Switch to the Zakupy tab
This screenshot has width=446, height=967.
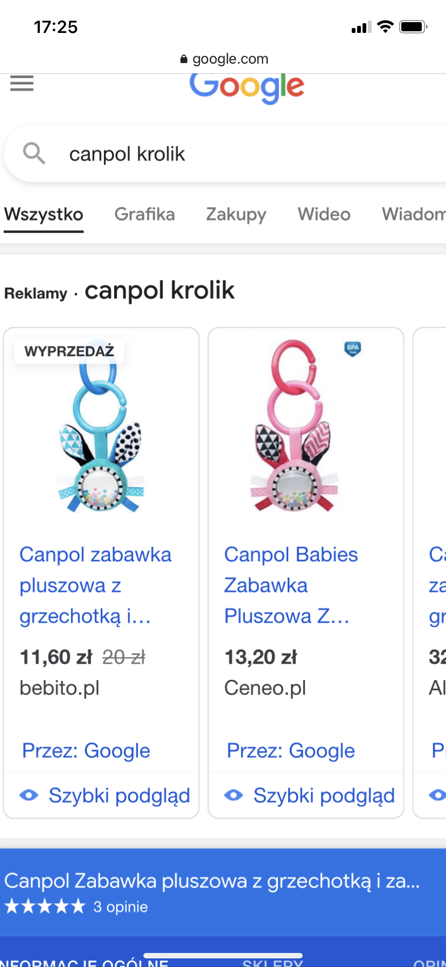[x=236, y=214]
